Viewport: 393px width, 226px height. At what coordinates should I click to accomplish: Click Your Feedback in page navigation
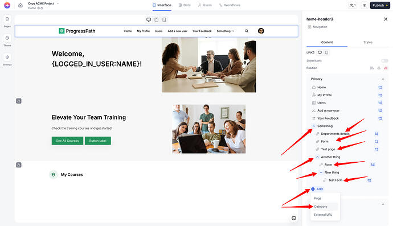pos(202,31)
